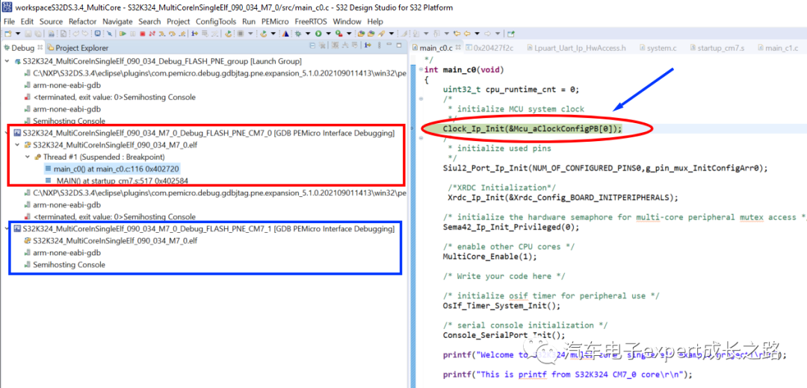807x388 pixels.
Task: Click the Step Over icon
Action: 172,34
